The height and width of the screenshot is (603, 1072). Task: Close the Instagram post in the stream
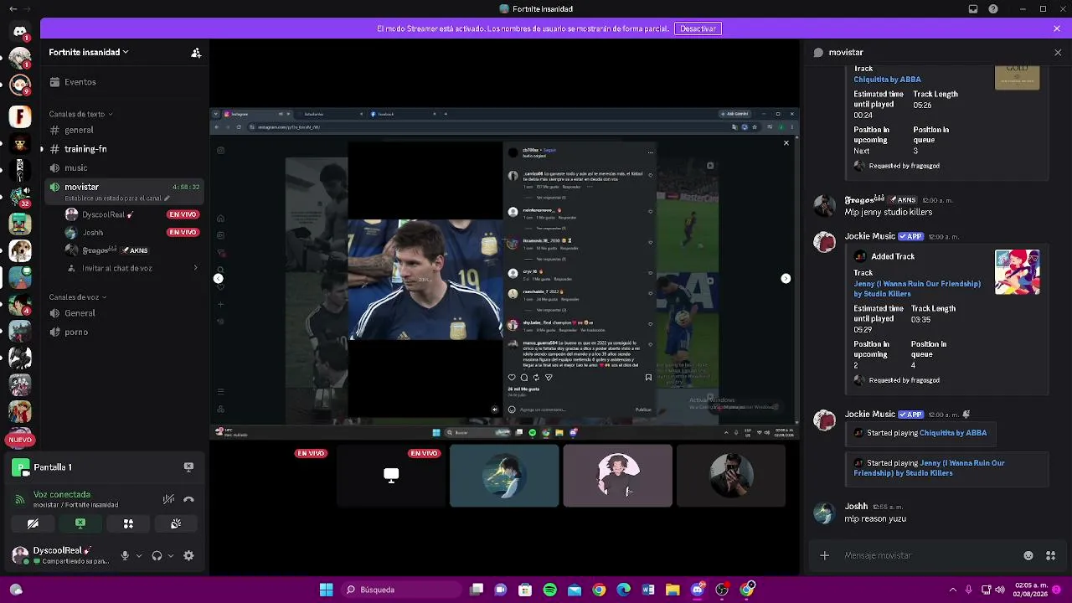[786, 143]
